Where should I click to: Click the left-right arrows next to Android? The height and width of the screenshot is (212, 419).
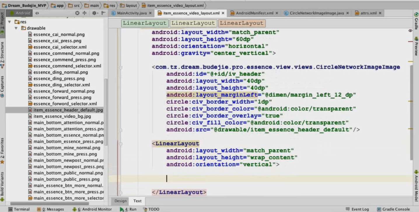point(37,13)
